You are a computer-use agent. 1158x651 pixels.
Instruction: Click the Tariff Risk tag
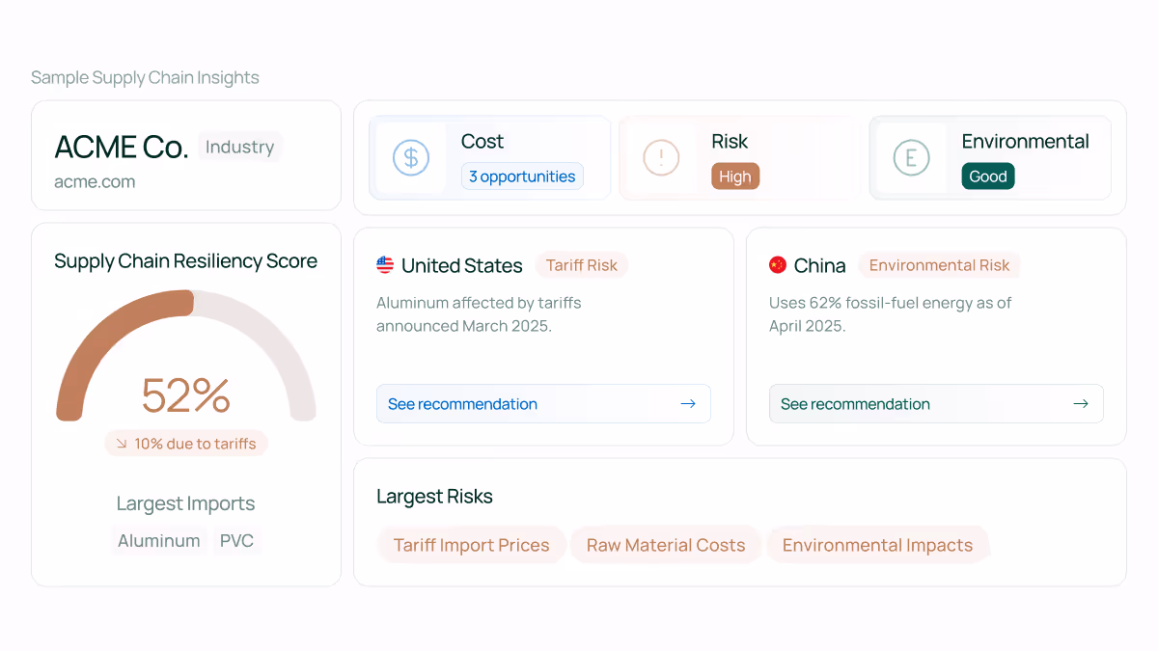click(x=582, y=265)
